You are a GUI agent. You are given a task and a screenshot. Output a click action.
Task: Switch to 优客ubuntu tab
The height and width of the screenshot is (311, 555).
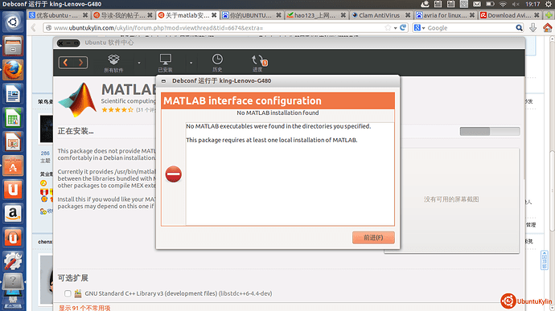tap(59, 15)
